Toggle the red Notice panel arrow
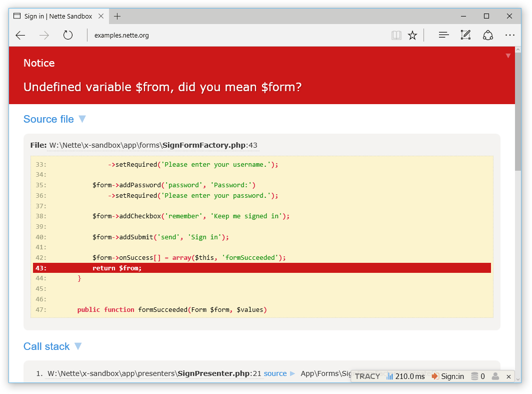Screen dimensions: 532x394 point(508,56)
